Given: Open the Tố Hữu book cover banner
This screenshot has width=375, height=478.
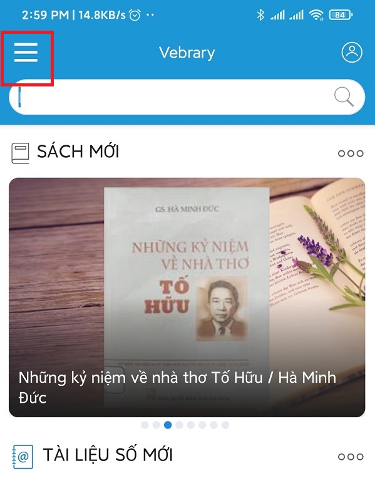Looking at the screenshot, I should tap(187, 297).
